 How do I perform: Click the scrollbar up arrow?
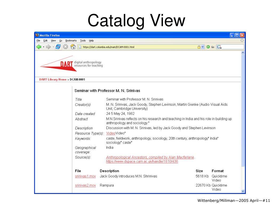[243, 53]
